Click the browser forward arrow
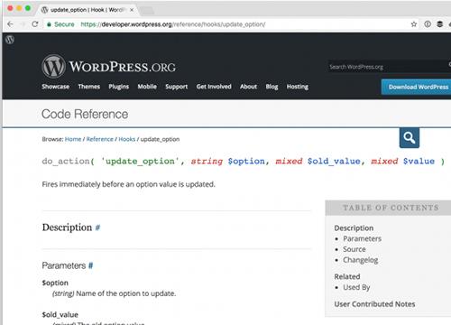Screen dimensions: 451x325 click(23, 24)
